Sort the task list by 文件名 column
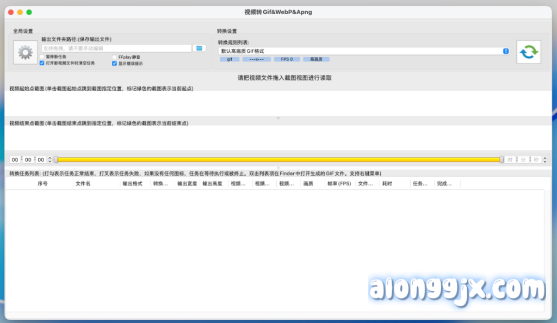 click(83, 184)
